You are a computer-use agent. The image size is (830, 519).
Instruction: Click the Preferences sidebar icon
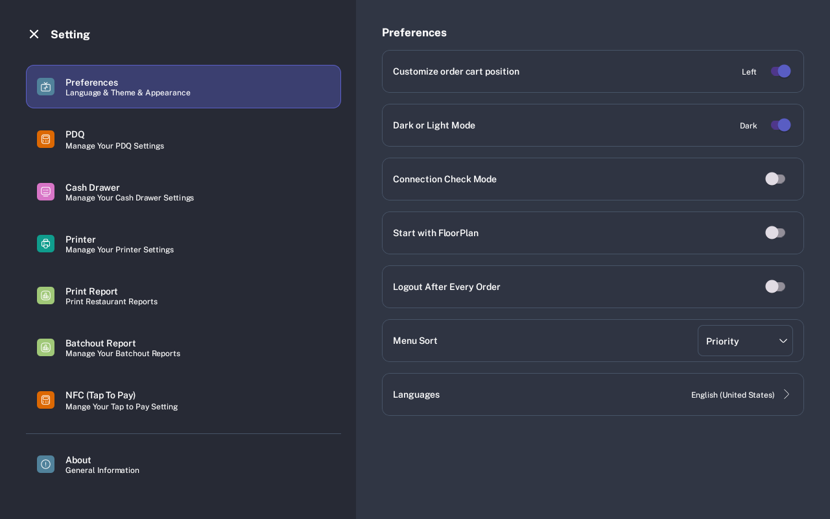[x=45, y=86]
